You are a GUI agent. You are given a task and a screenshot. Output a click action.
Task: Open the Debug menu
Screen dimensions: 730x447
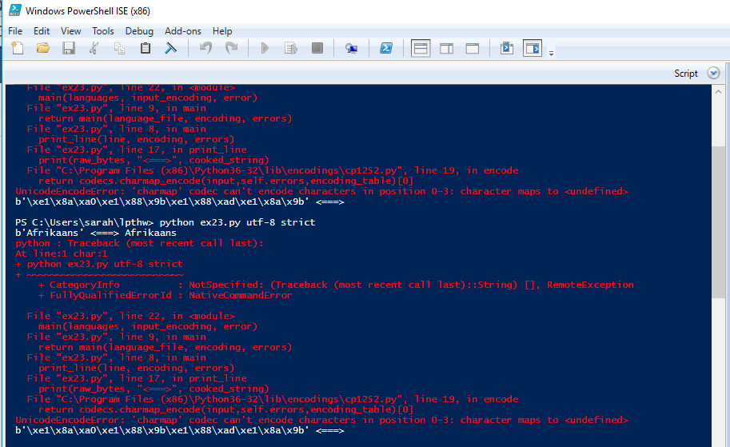click(x=139, y=30)
